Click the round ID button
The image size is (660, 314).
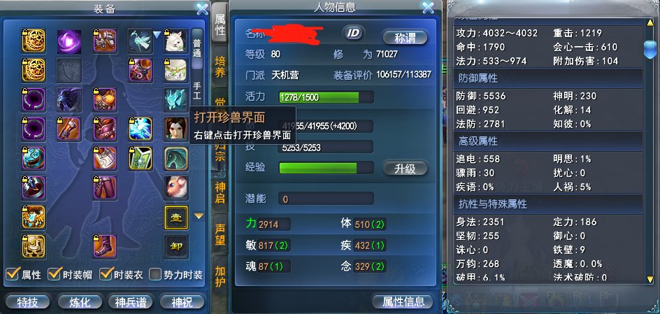point(354,34)
